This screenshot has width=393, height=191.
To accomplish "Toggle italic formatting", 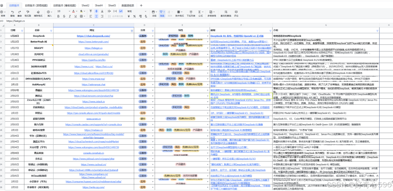I will 70,16.
